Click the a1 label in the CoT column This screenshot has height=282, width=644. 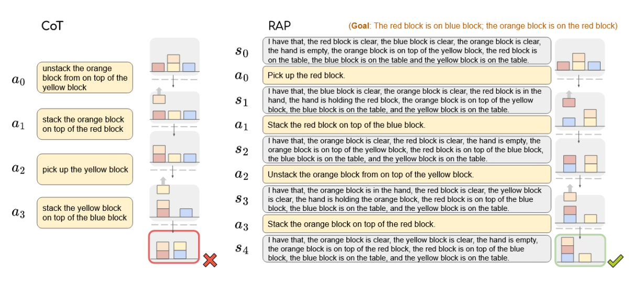coord(18,123)
